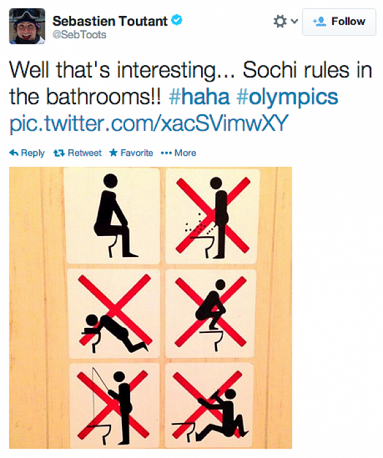Click the Favorite star icon
This screenshot has width=383, height=458.
(114, 152)
